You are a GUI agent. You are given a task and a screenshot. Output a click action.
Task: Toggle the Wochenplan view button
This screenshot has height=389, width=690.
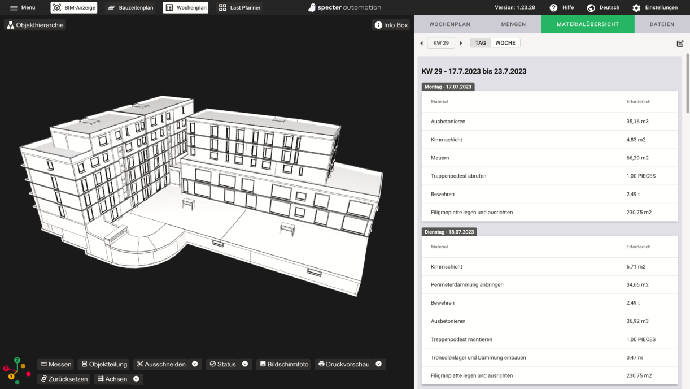[x=186, y=8]
